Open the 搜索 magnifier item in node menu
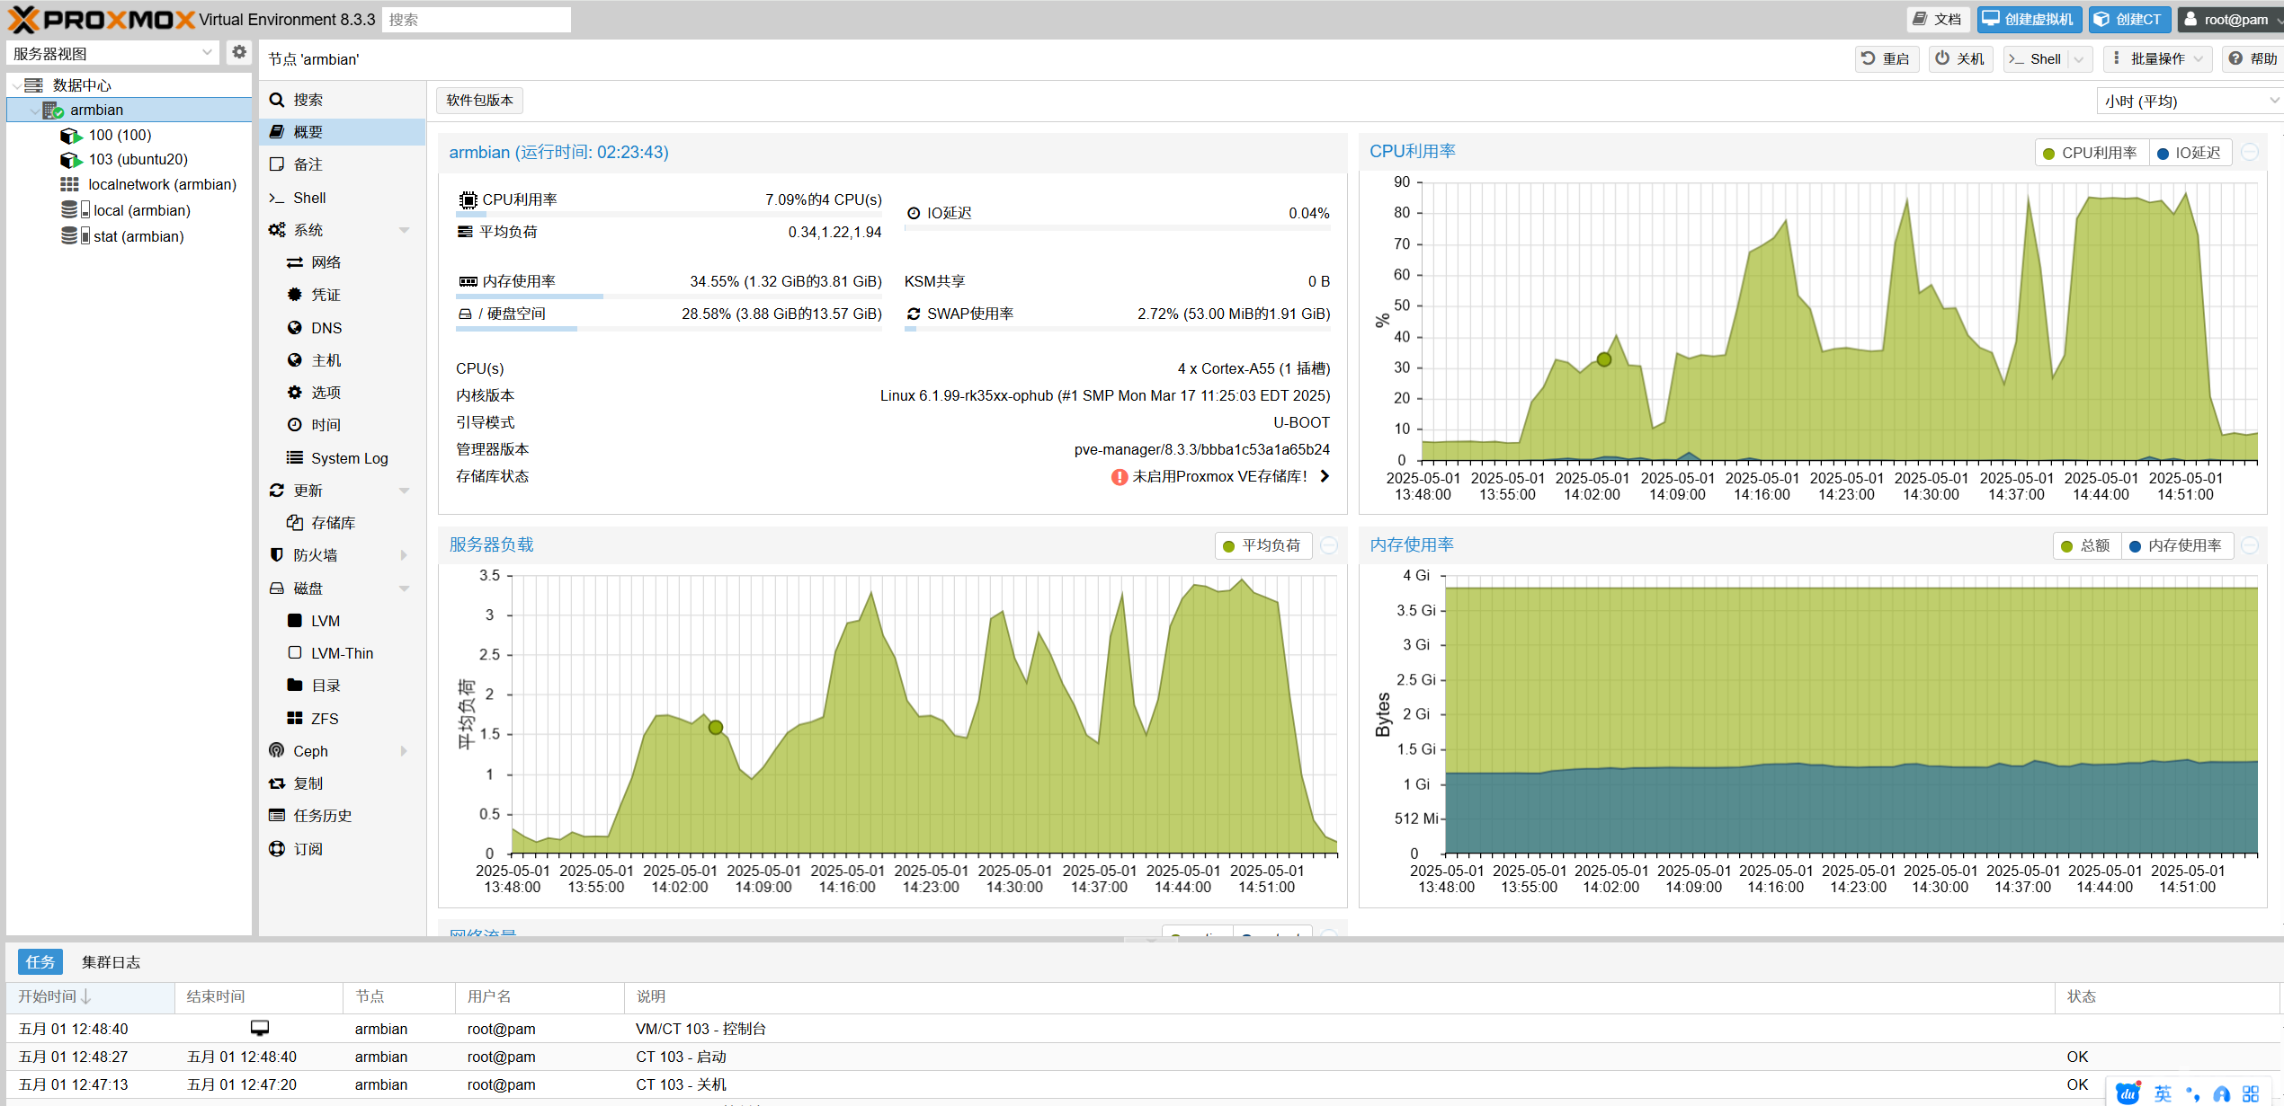The image size is (2284, 1106). 342,100
